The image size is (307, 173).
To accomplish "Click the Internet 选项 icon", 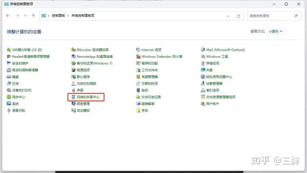I will pyautogui.click(x=138, y=50).
